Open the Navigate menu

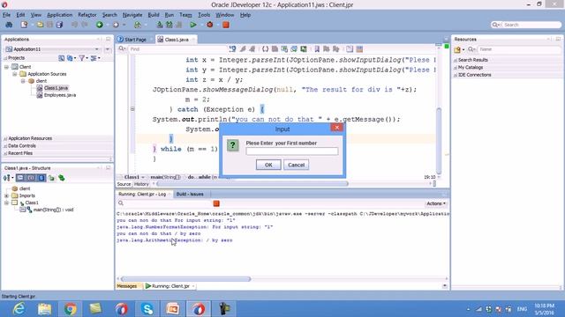[132, 15]
